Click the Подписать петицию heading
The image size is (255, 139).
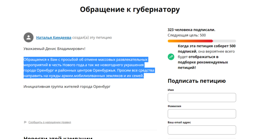pyautogui.click(x=197, y=81)
